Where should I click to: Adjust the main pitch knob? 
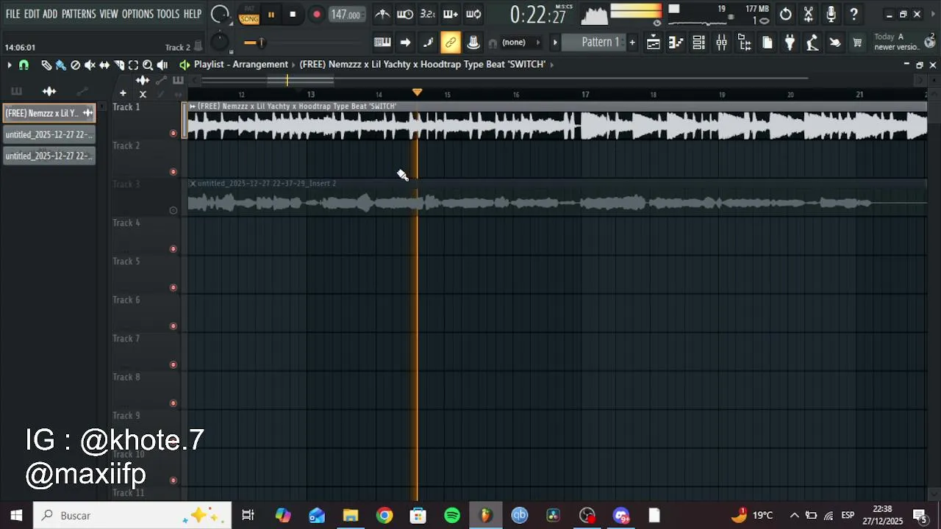(220, 43)
